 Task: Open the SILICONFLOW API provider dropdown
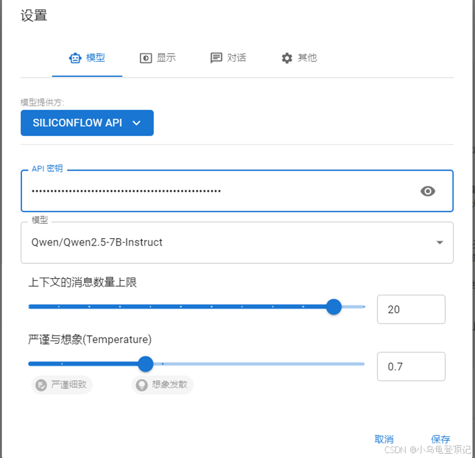pyautogui.click(x=87, y=122)
